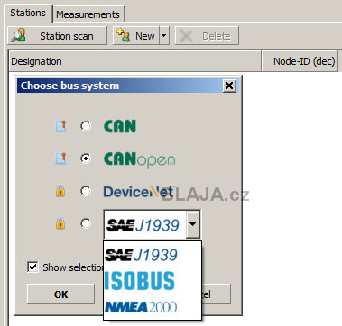
Task: Toggle the Show selection checkbox
Action: [x=32, y=267]
